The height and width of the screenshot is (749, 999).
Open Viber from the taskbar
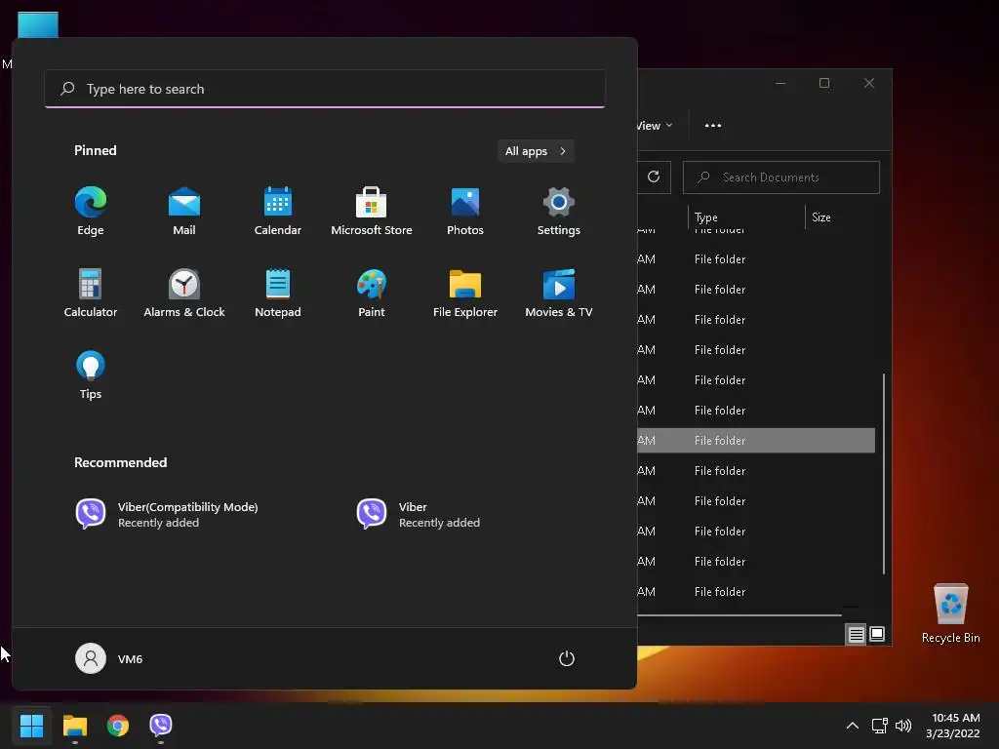161,726
